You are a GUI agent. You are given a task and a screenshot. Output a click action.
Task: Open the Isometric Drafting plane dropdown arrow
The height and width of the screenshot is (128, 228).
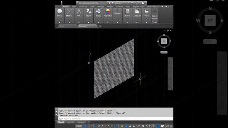109,126
